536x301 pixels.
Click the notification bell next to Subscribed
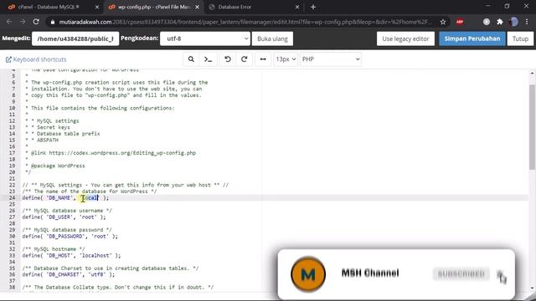point(501,275)
